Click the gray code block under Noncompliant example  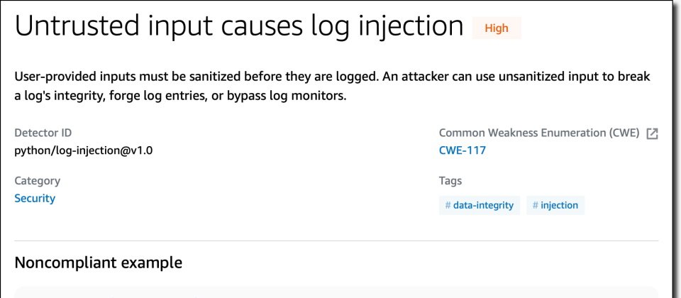click(336, 292)
